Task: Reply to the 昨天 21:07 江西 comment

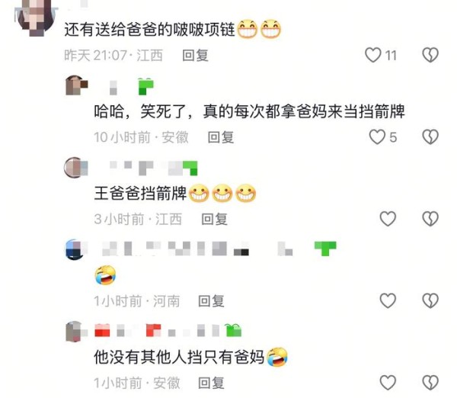Action: tap(195, 55)
